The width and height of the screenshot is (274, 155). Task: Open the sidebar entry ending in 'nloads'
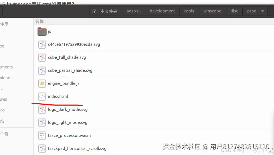click(x=6, y=78)
